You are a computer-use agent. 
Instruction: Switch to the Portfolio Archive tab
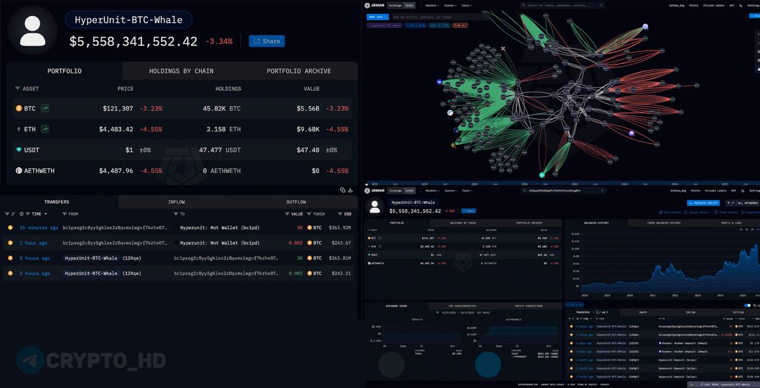coord(299,71)
